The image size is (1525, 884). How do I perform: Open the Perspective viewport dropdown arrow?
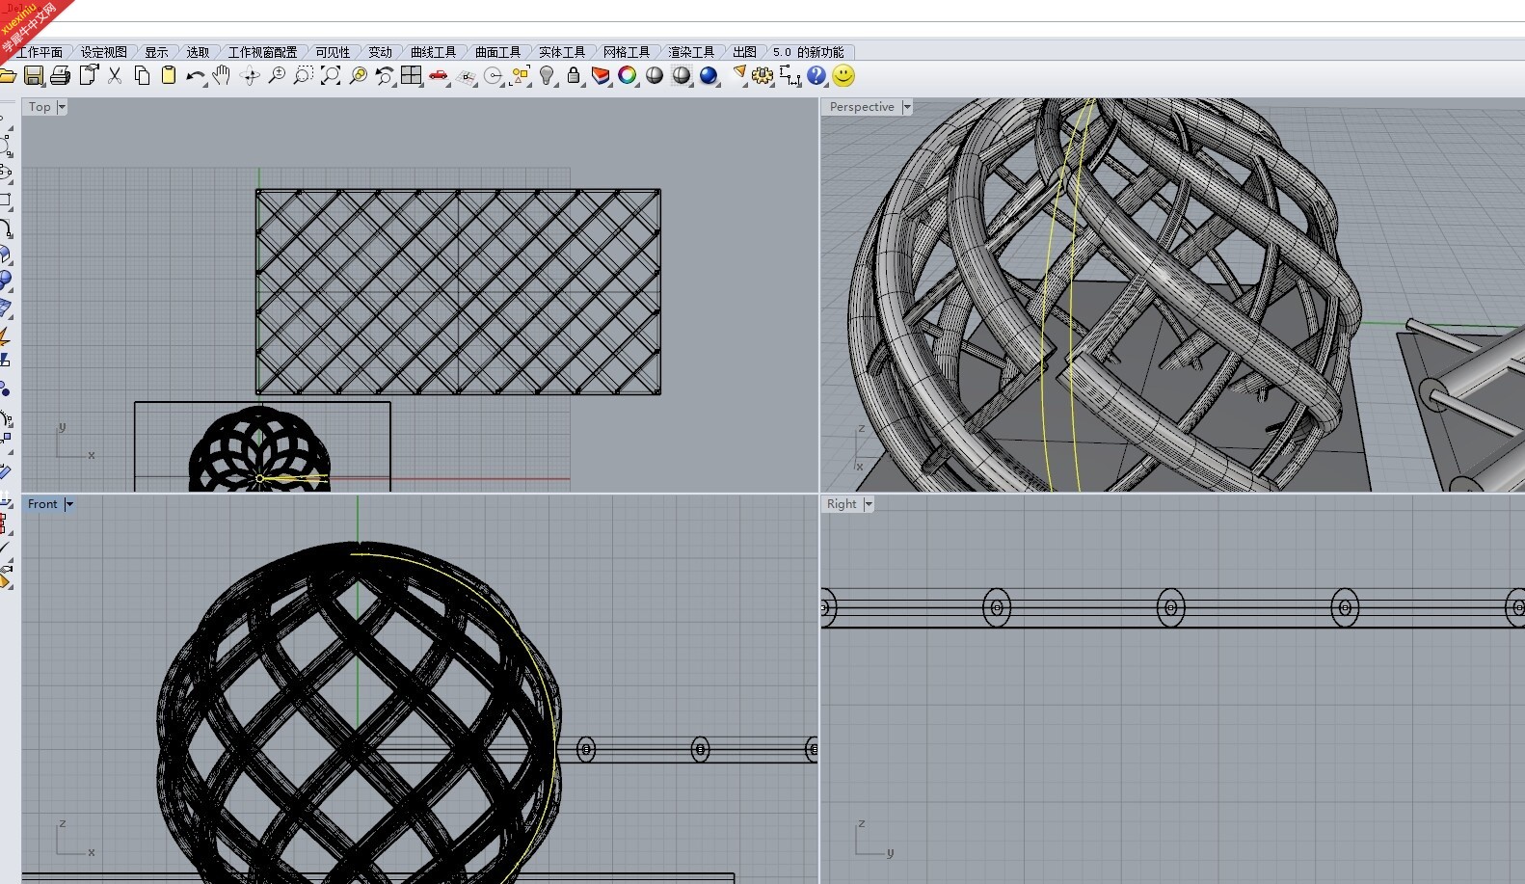(906, 107)
